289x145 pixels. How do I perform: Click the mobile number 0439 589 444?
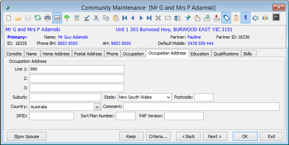(201, 43)
